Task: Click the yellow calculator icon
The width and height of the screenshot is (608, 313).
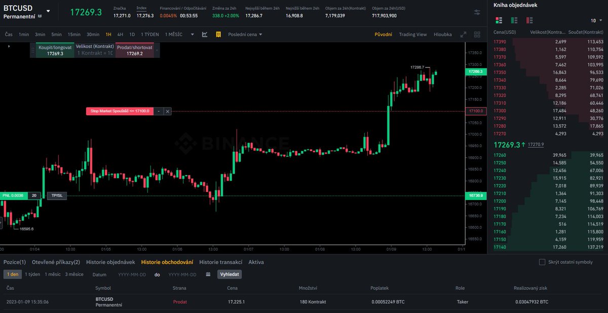Action: (218, 34)
